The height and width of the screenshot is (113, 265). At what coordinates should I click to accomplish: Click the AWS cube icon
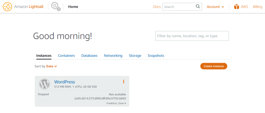237,7
